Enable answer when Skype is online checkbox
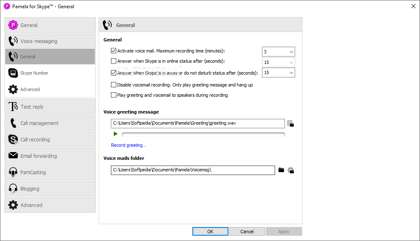Image resolution: width=420 pixels, height=241 pixels. (x=113, y=61)
